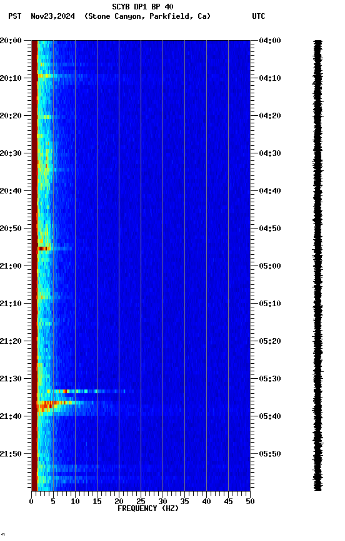Click the UTC time label "04:30"
Screen dimensions: 345x541
pyautogui.click(x=270, y=153)
